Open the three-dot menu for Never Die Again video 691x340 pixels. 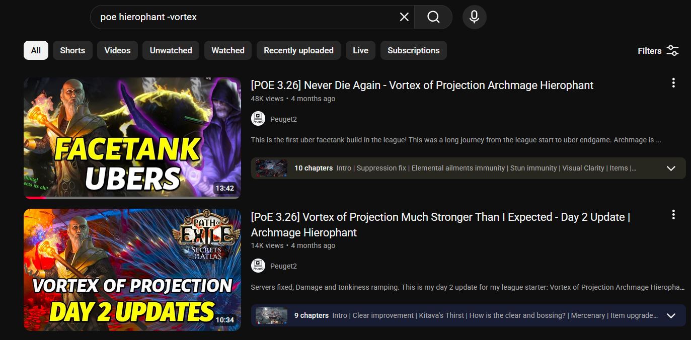point(673,83)
